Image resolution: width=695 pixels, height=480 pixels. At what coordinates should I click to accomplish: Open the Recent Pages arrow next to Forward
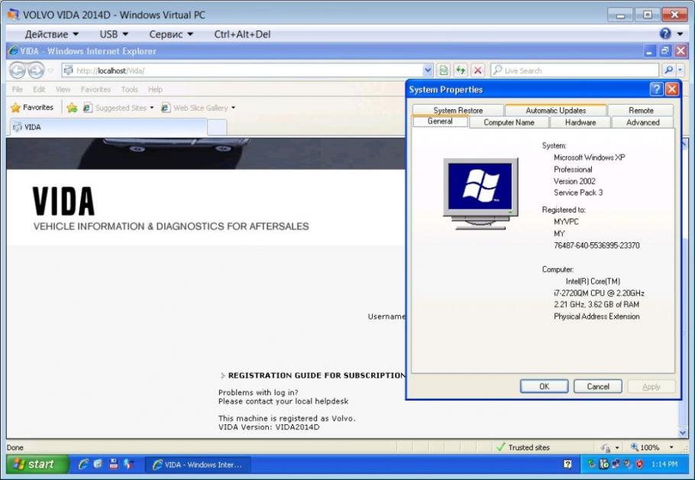tap(50, 70)
